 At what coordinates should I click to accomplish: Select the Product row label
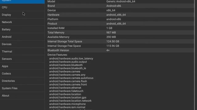pos(52,24)
